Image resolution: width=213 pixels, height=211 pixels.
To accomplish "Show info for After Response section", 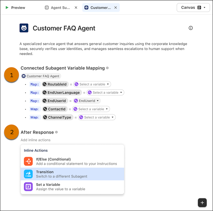I will click(56, 132).
